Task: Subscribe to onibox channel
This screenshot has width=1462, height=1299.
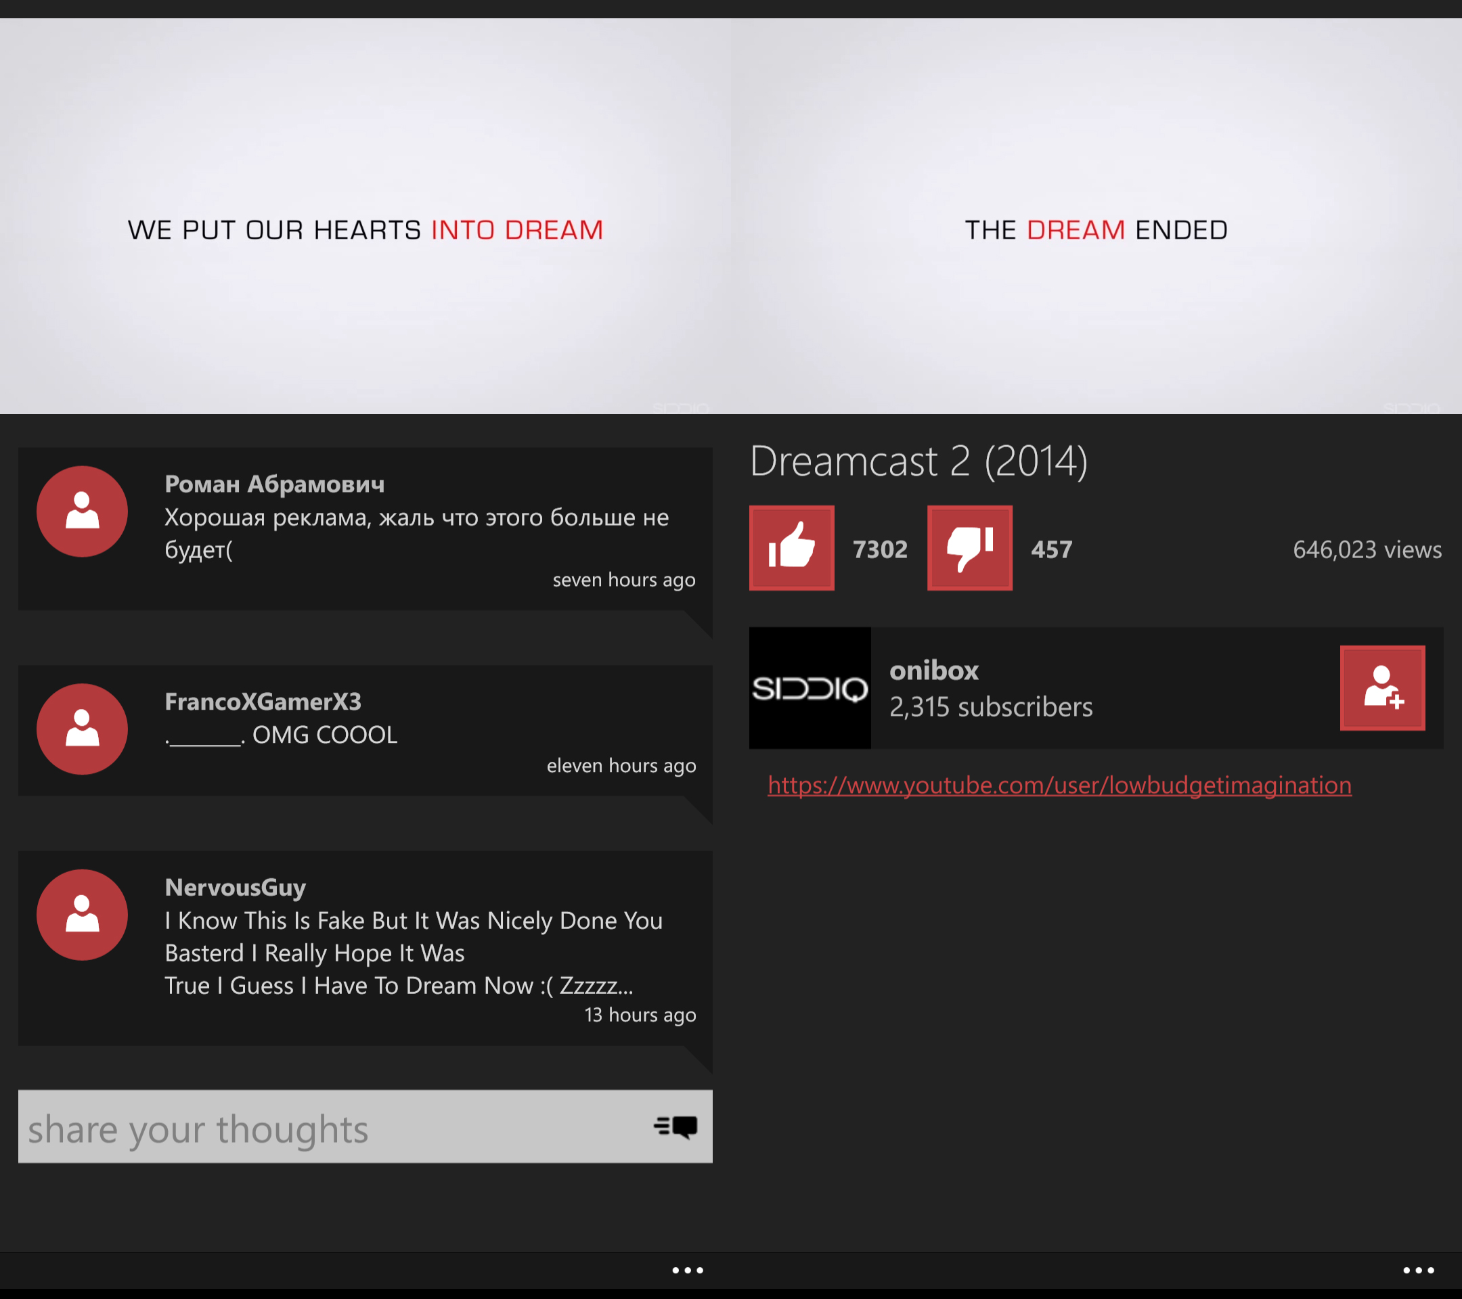Action: pyautogui.click(x=1382, y=688)
